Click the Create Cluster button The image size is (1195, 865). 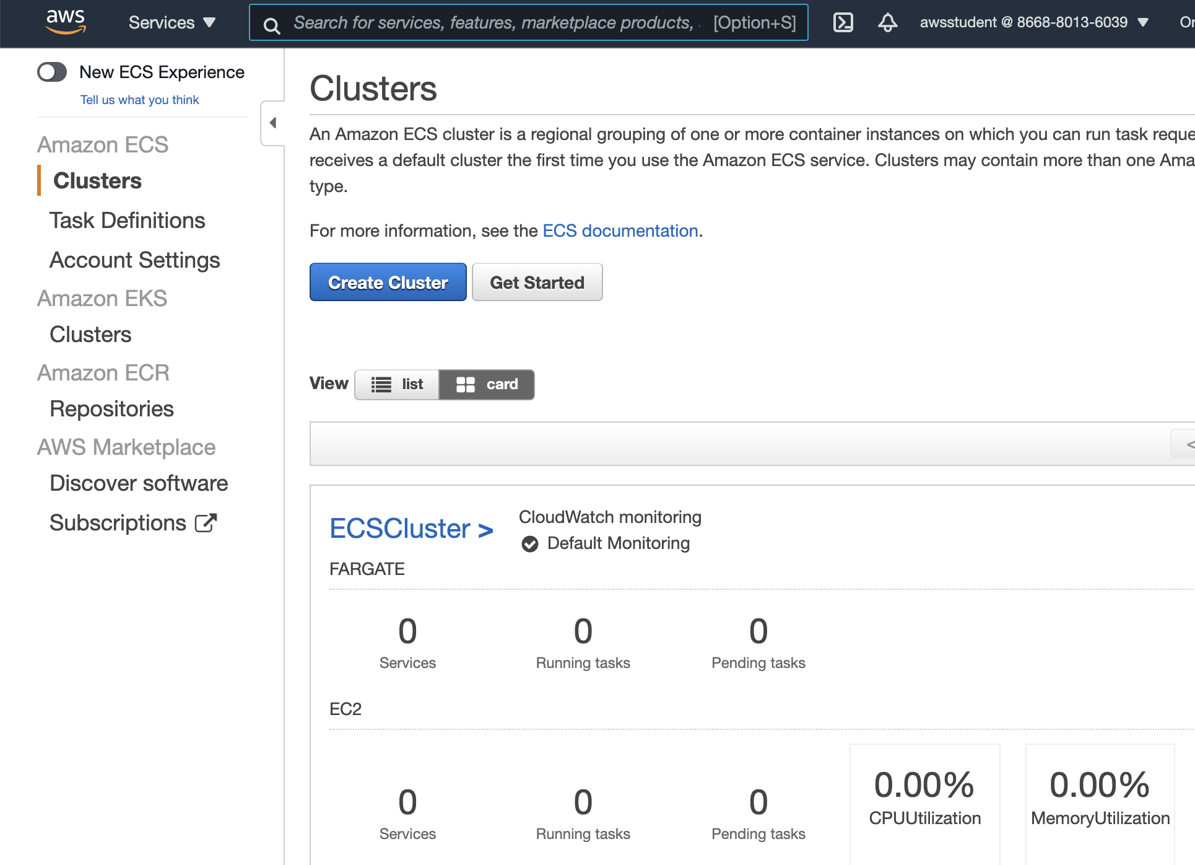[x=388, y=282]
